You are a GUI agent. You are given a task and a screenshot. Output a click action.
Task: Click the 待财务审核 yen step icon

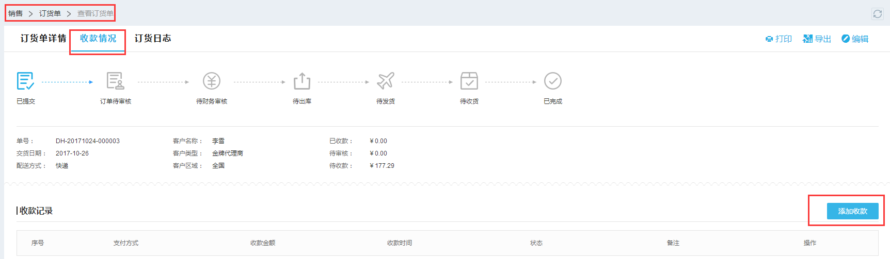[212, 81]
